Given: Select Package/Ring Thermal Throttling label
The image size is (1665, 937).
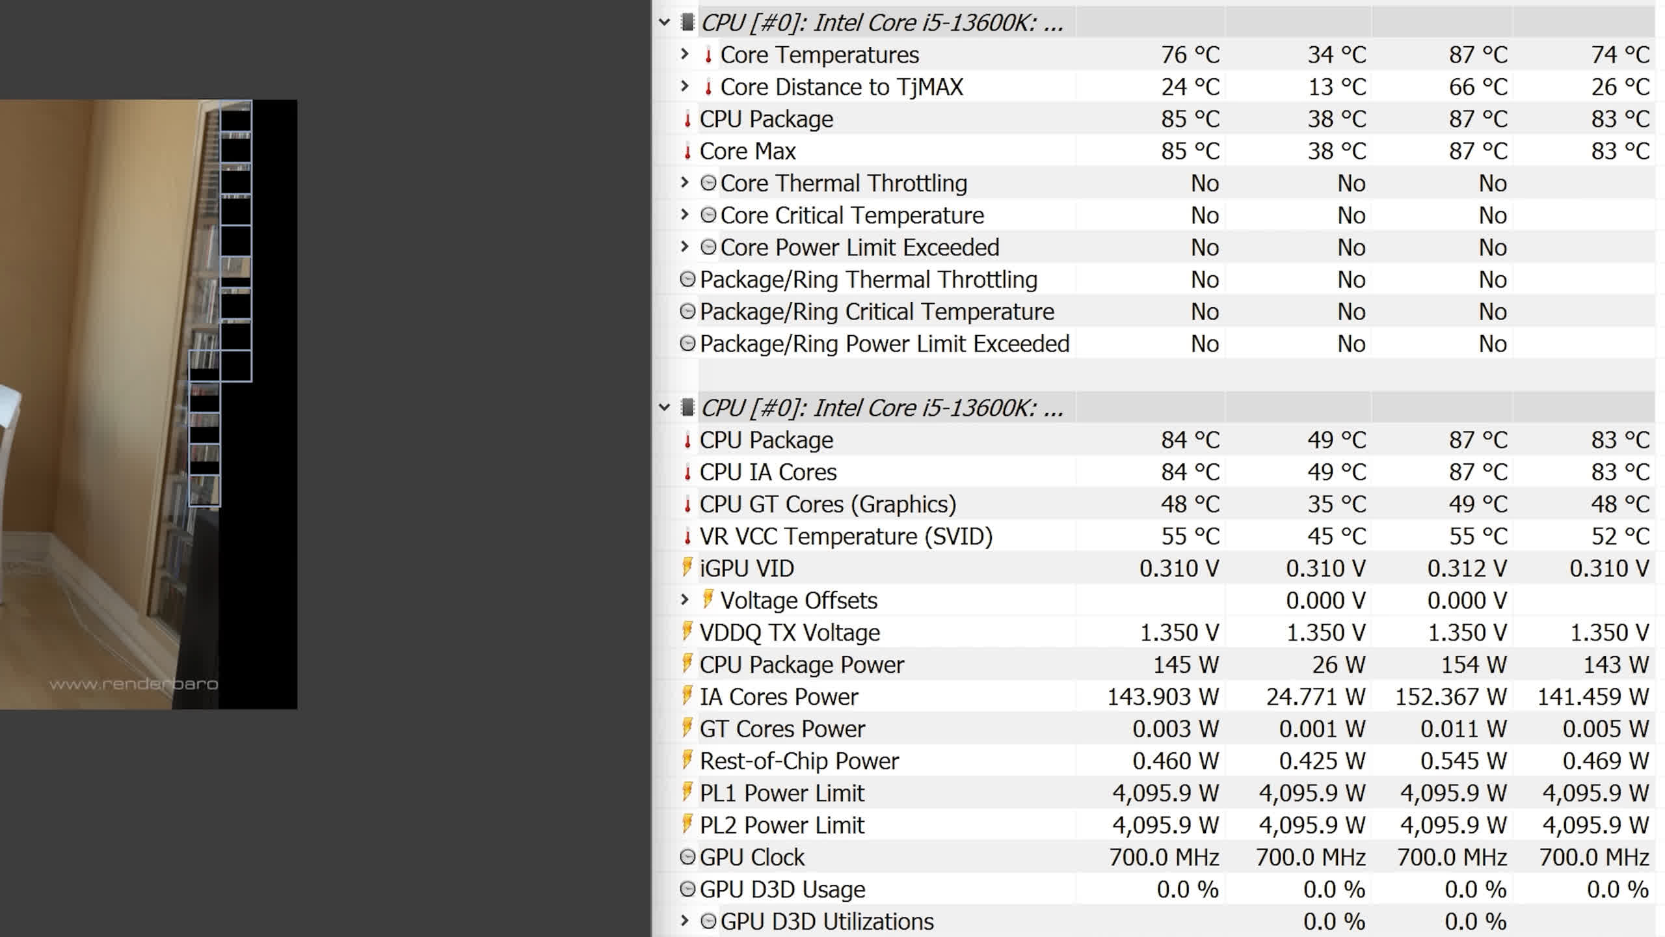Looking at the screenshot, I should (x=868, y=280).
